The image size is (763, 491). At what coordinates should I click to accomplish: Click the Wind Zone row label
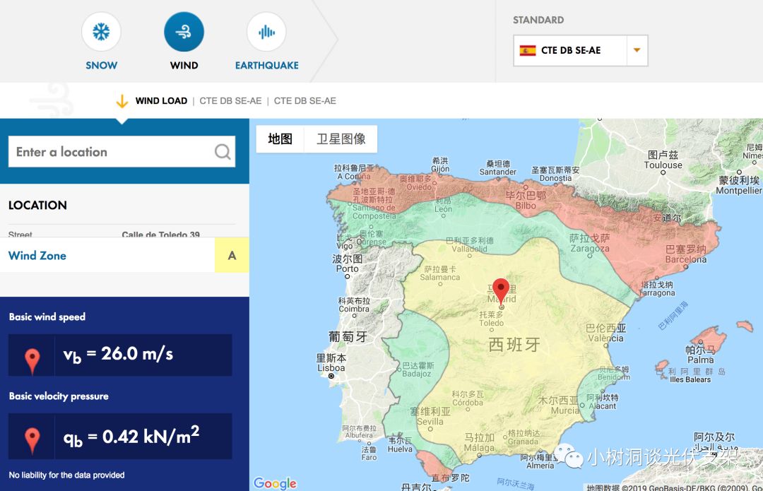[x=37, y=256]
